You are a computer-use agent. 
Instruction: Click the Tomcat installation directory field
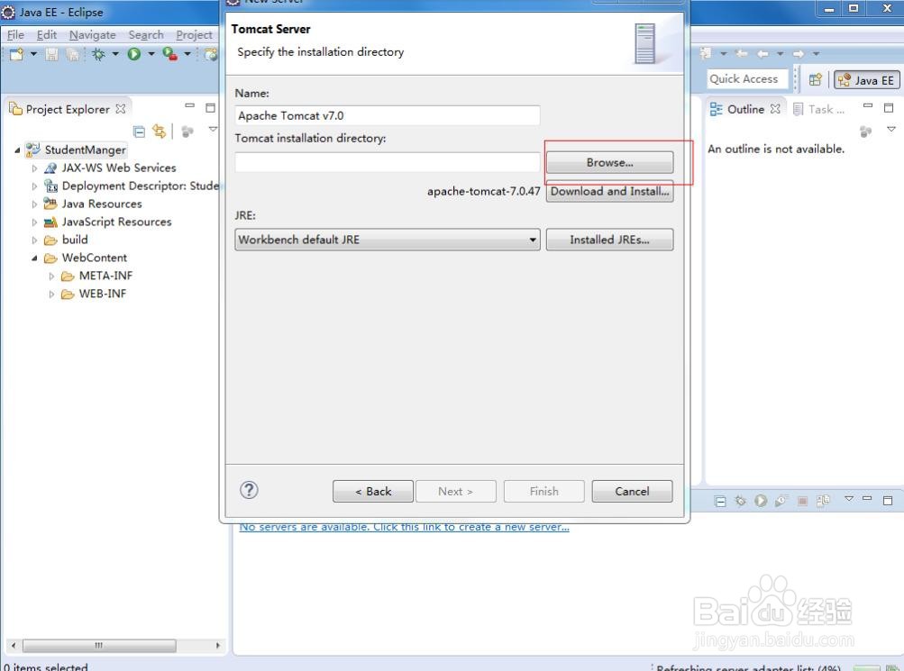point(388,162)
